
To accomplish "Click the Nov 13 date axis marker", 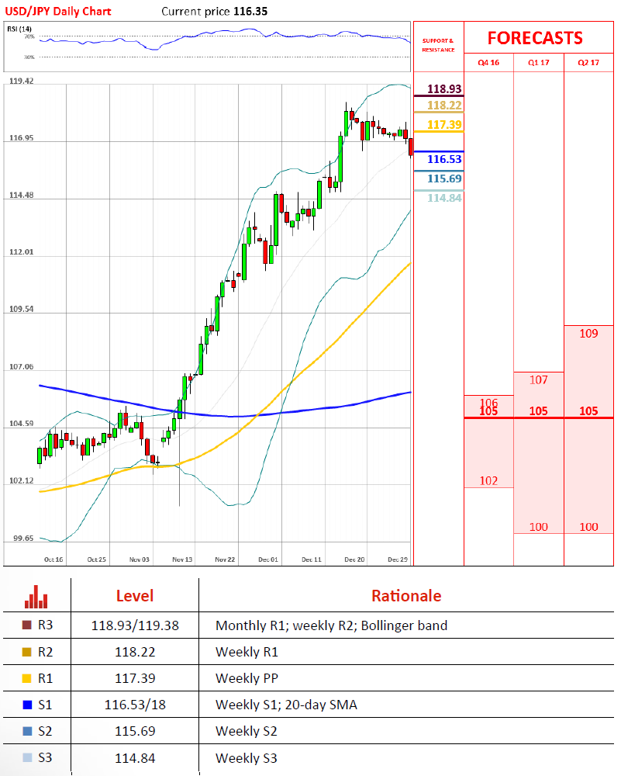I will pos(182,559).
